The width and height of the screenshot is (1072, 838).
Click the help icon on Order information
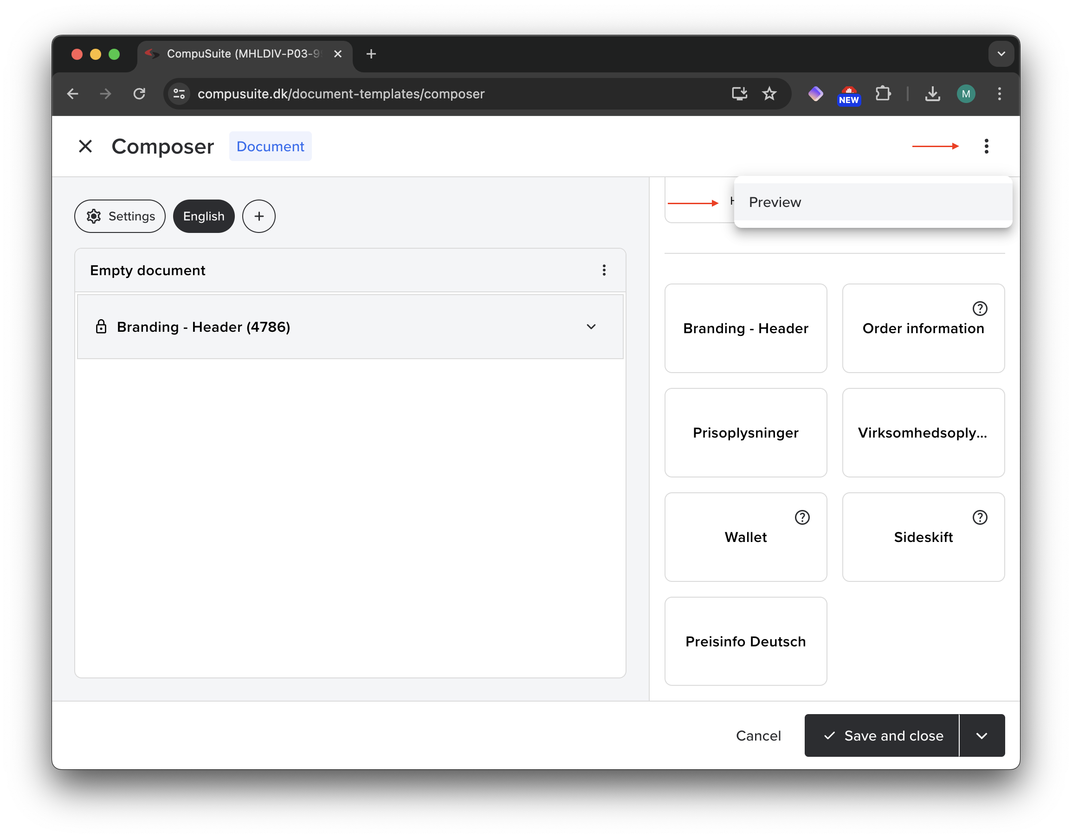[980, 308]
